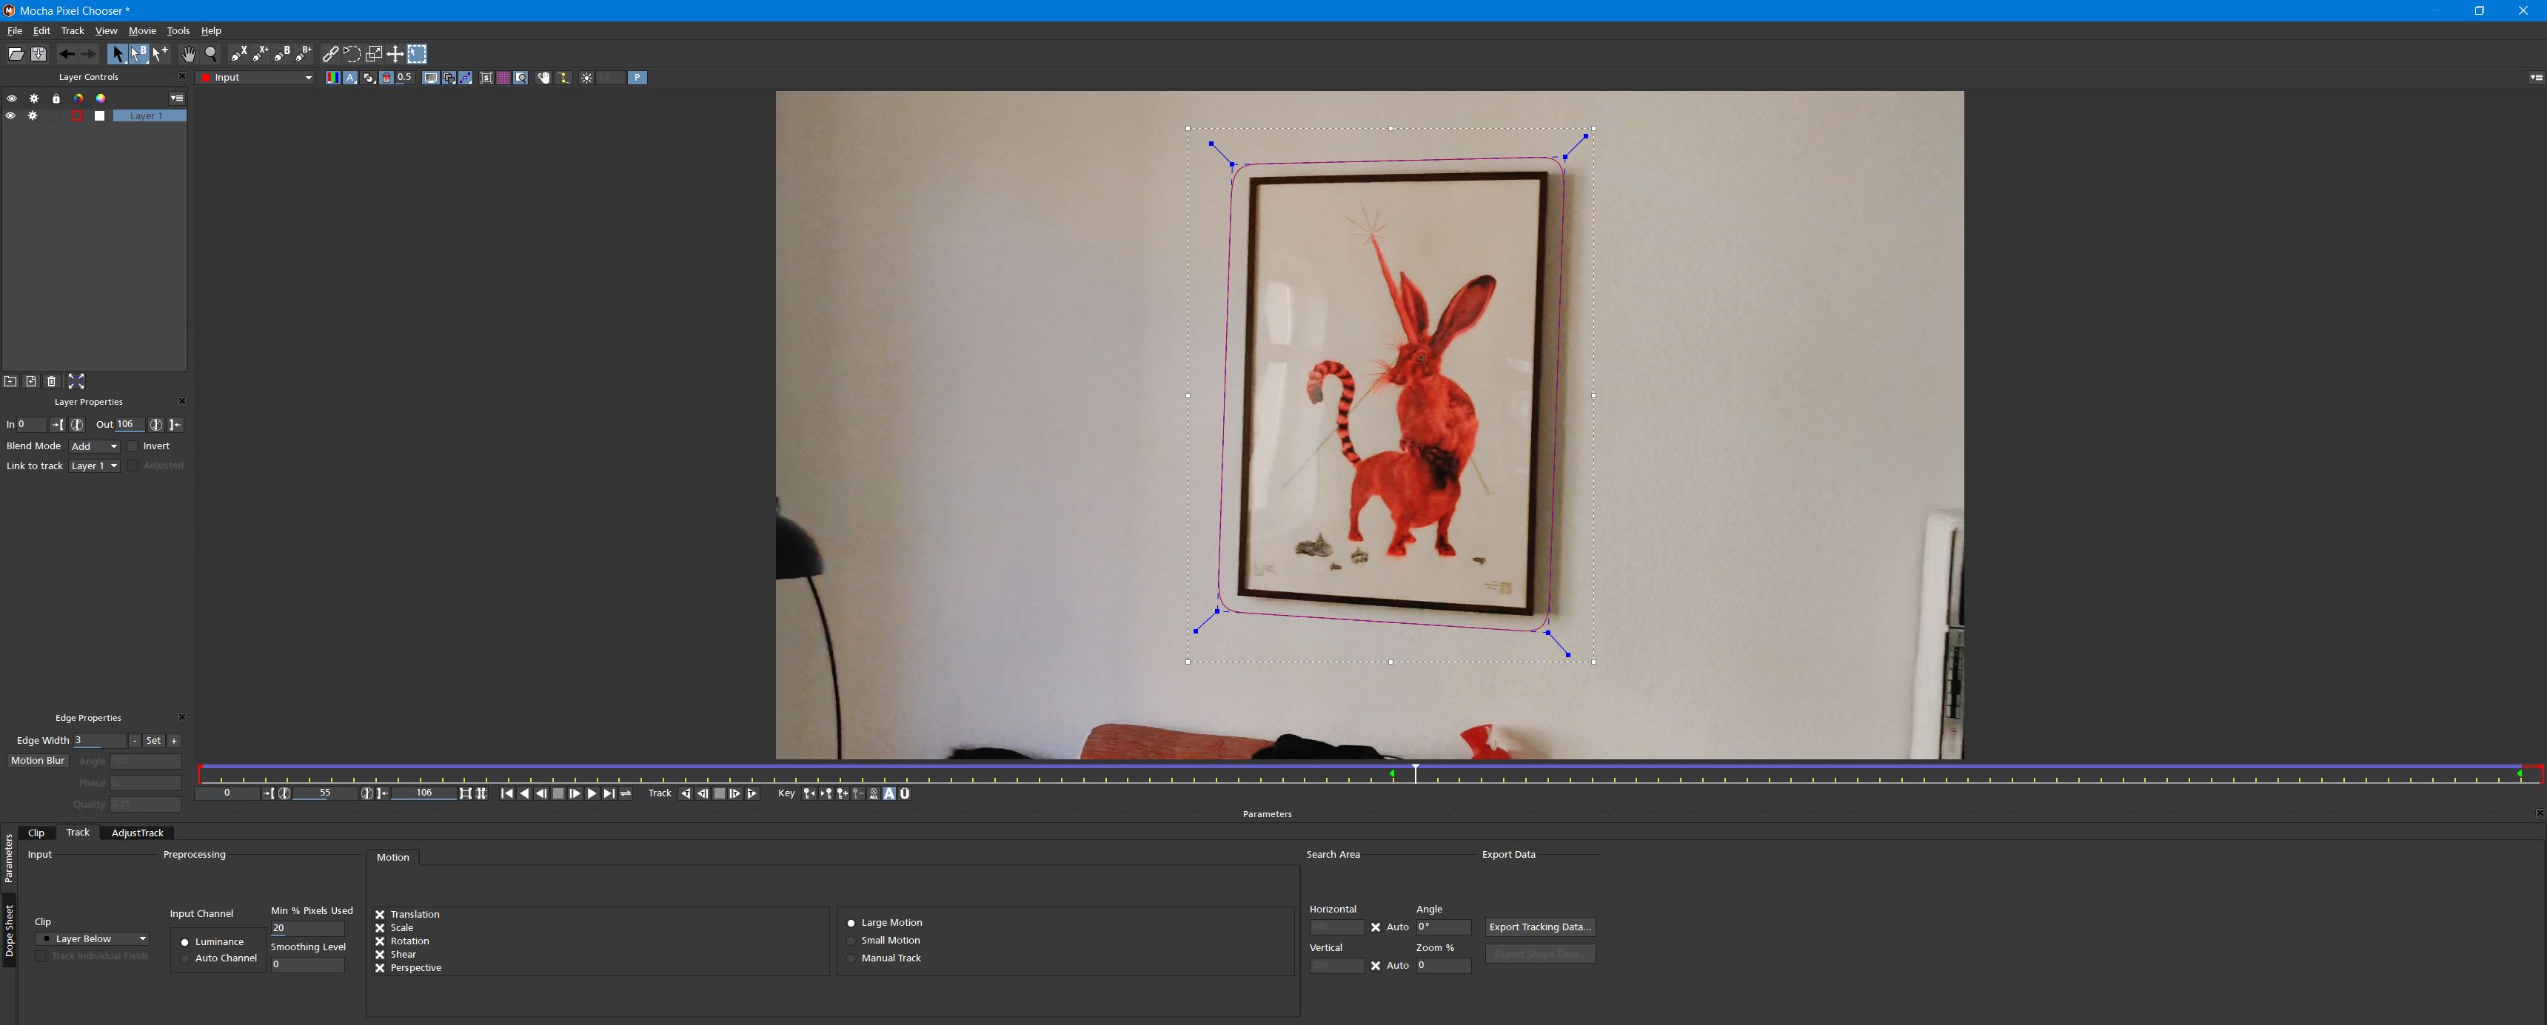The image size is (2547, 1025).
Task: Uncheck the Perspective motion option
Action: tap(380, 968)
